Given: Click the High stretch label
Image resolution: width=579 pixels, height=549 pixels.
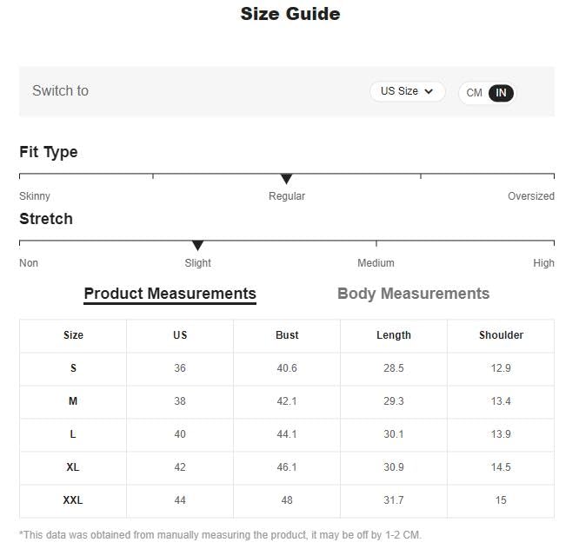Looking at the screenshot, I should tap(543, 263).
